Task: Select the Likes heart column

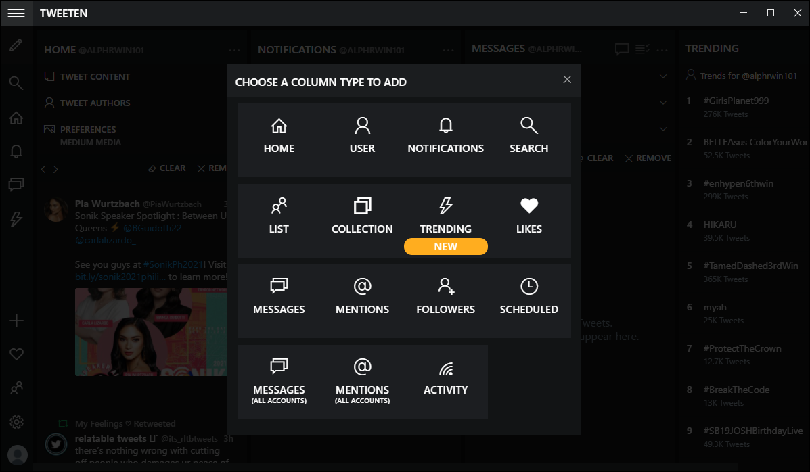Action: click(x=528, y=216)
